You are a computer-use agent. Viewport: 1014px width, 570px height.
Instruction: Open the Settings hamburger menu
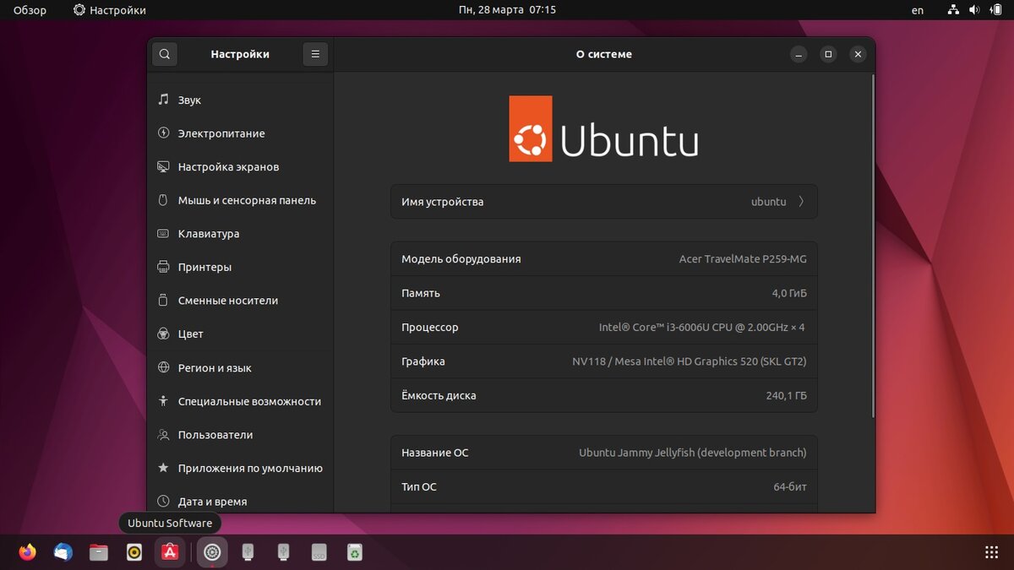coord(315,54)
